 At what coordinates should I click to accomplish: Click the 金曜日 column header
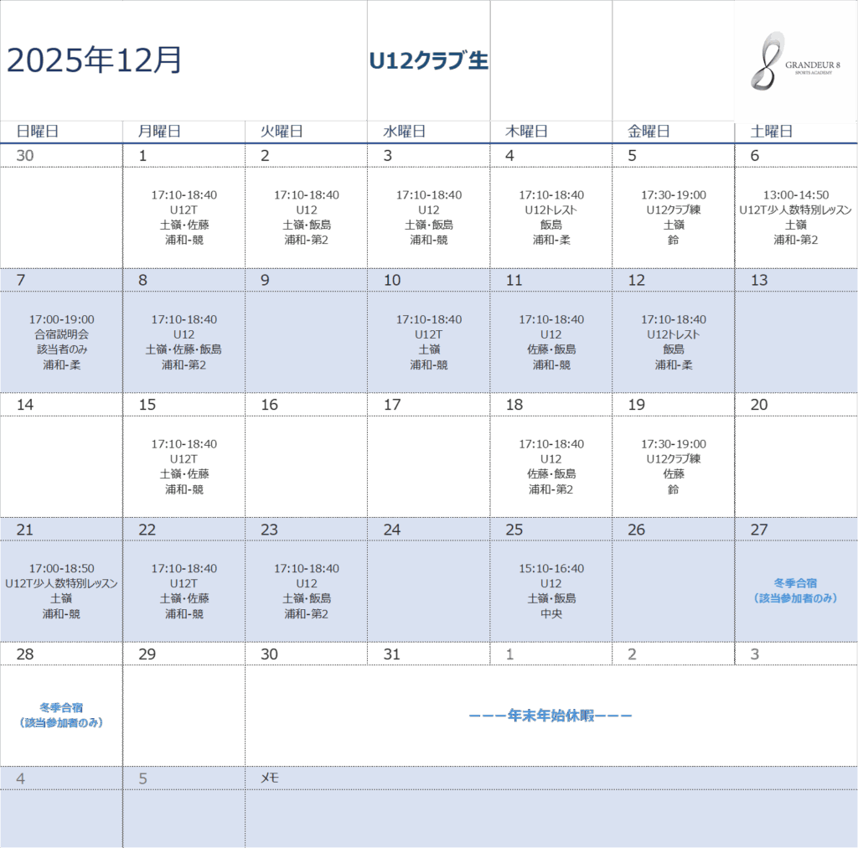coord(648,132)
